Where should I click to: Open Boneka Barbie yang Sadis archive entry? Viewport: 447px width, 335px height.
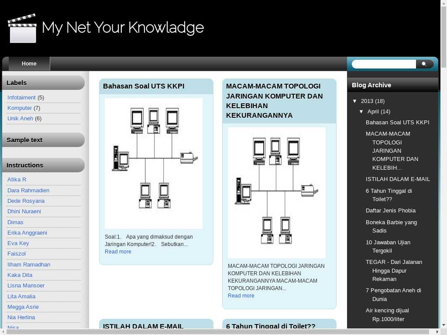pos(391,222)
